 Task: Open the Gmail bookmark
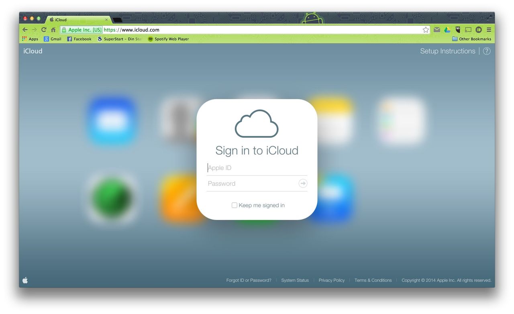(53, 39)
